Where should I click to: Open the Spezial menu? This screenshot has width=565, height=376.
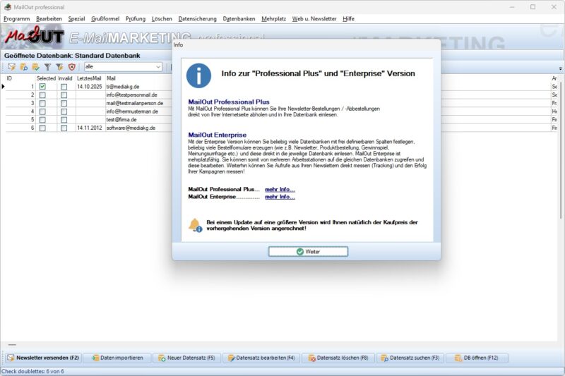76,19
